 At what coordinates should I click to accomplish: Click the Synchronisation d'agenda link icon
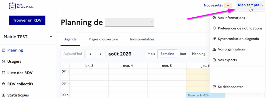[214, 39]
